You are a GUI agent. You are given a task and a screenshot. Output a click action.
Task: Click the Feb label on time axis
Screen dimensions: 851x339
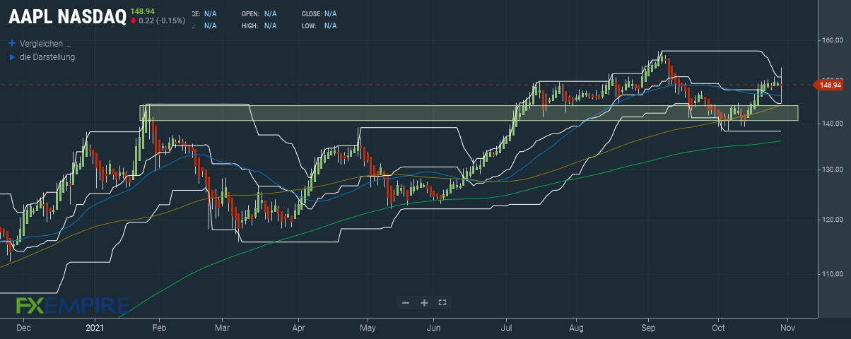tap(160, 328)
